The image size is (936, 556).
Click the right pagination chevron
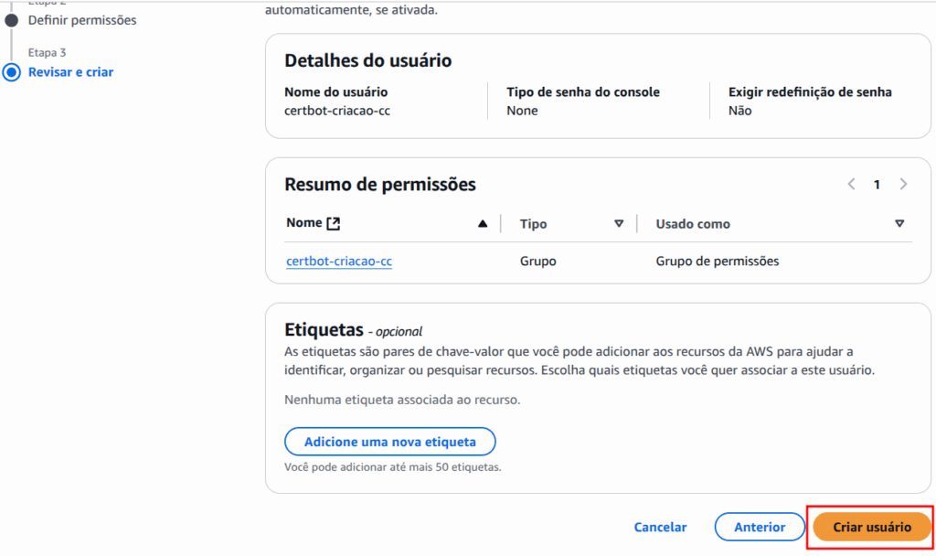pyautogui.click(x=904, y=184)
